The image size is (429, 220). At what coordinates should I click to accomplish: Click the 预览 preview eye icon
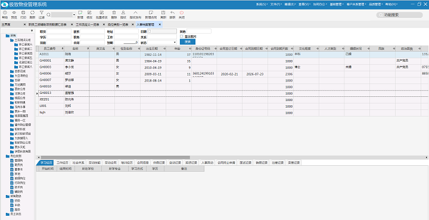point(14,12)
